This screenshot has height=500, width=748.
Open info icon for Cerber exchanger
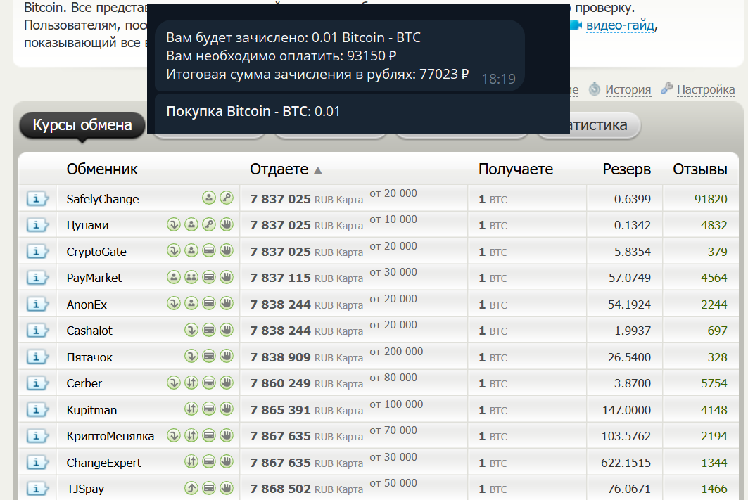[37, 383]
